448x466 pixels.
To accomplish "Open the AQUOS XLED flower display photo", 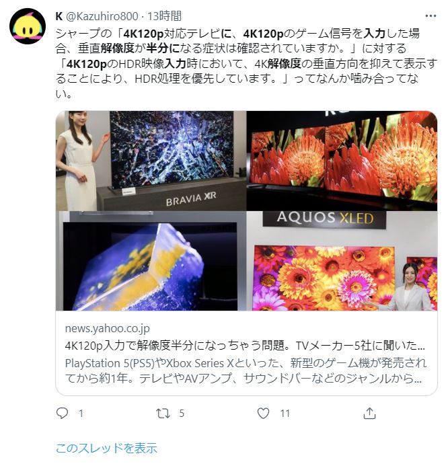I will [342, 261].
